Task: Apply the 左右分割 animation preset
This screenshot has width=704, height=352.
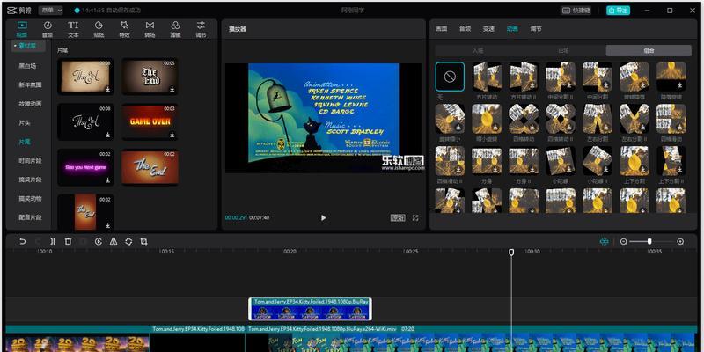Action: tap(598, 119)
